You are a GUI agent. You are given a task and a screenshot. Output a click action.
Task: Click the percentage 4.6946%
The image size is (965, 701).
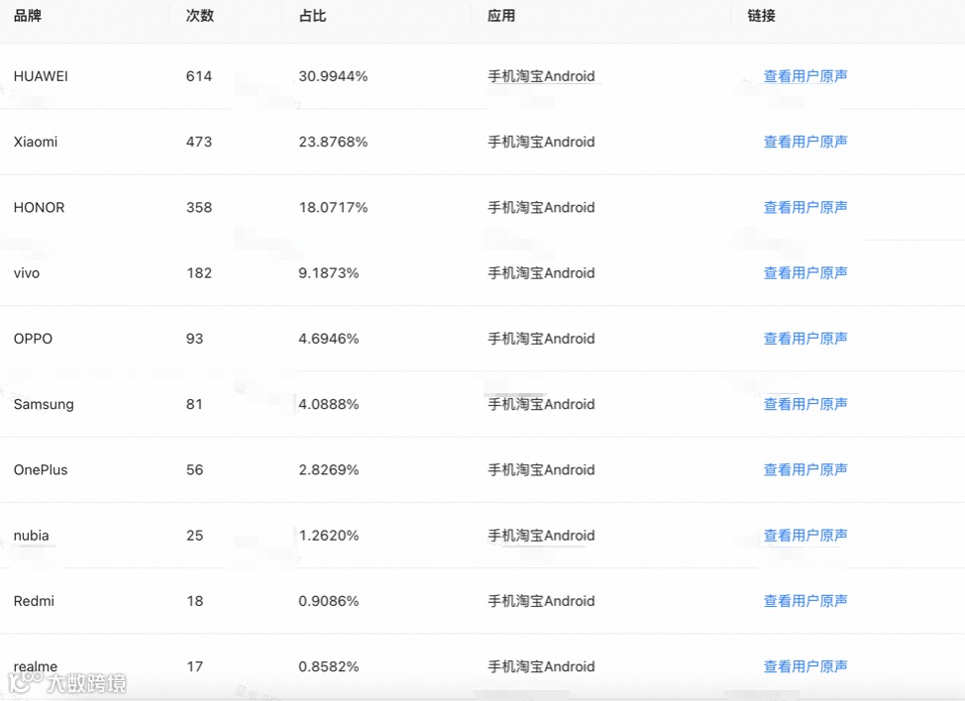[329, 339]
